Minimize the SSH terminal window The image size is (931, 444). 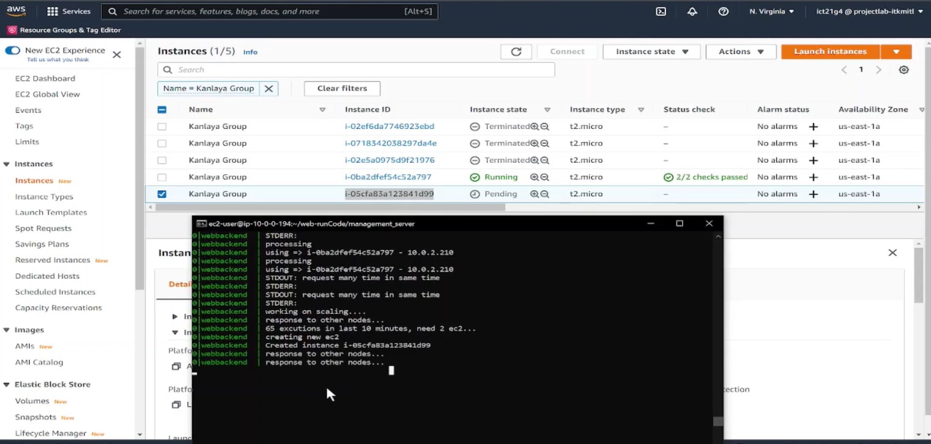point(651,223)
